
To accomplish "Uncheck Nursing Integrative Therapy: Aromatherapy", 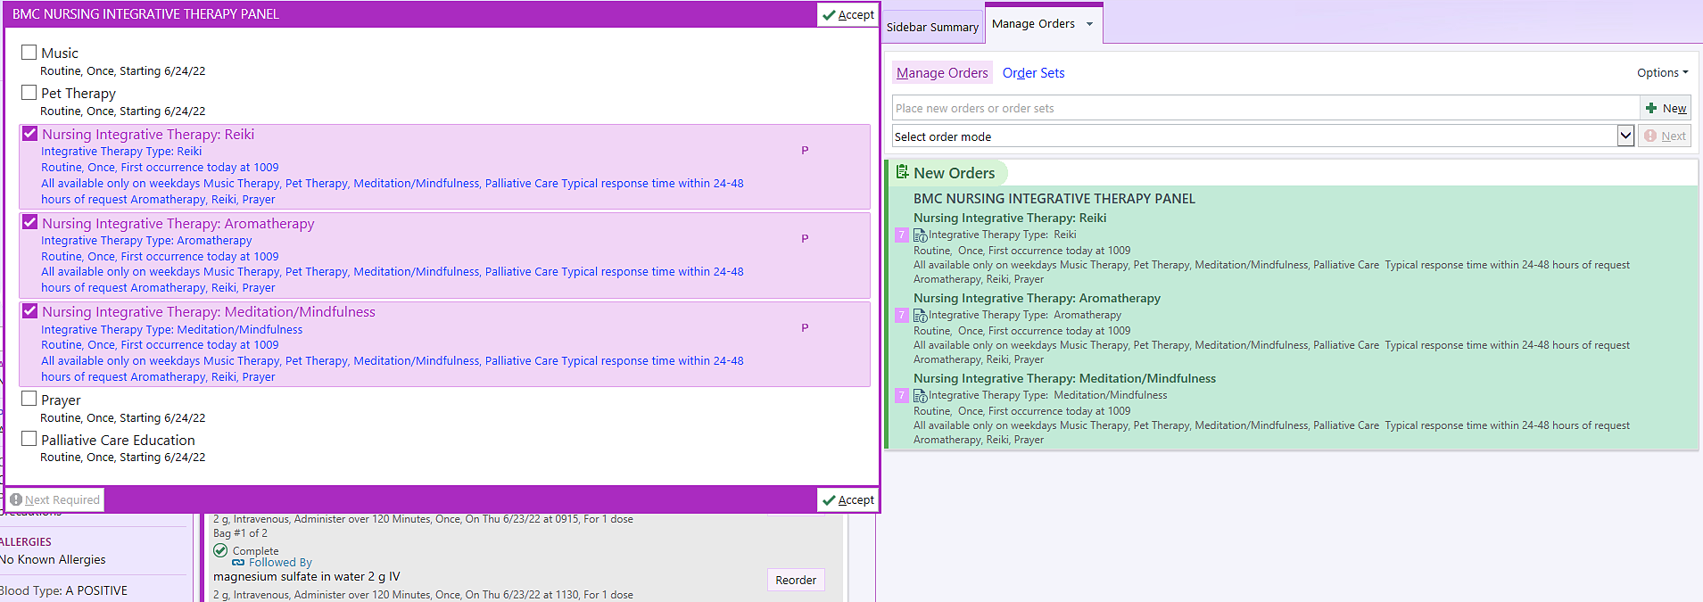I will (30, 222).
